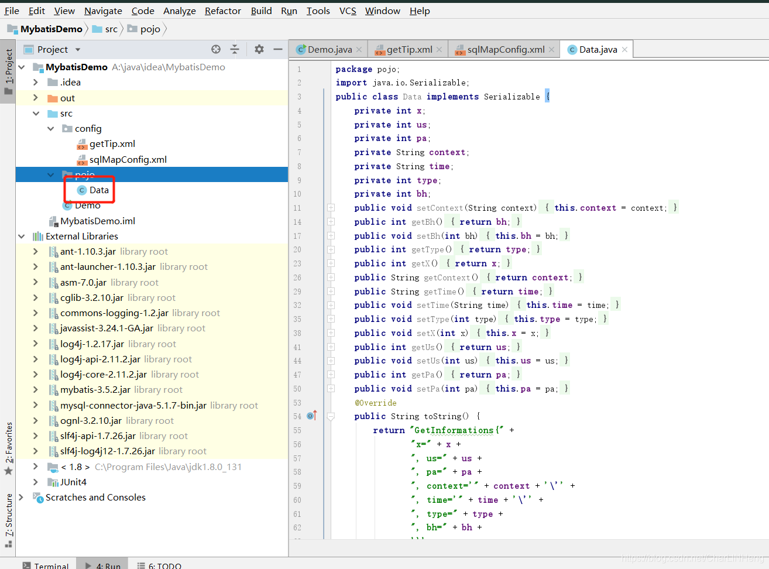Open the Project view dropdown arrow

[78, 50]
